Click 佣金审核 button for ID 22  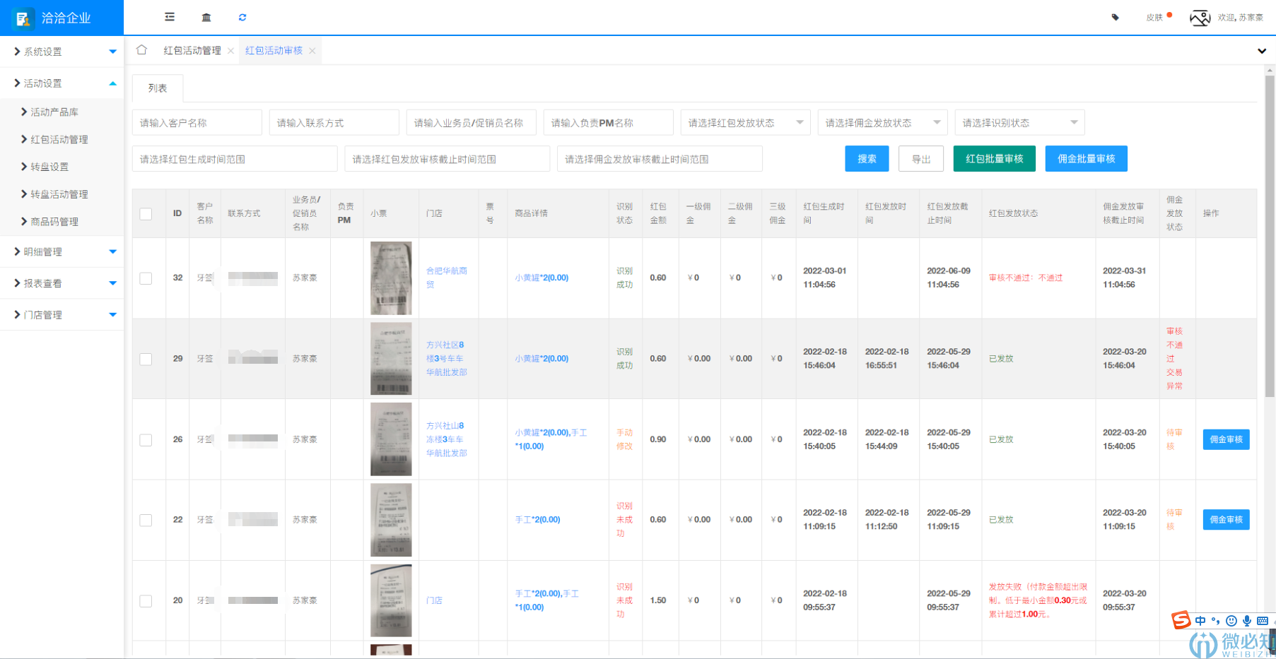pos(1226,520)
